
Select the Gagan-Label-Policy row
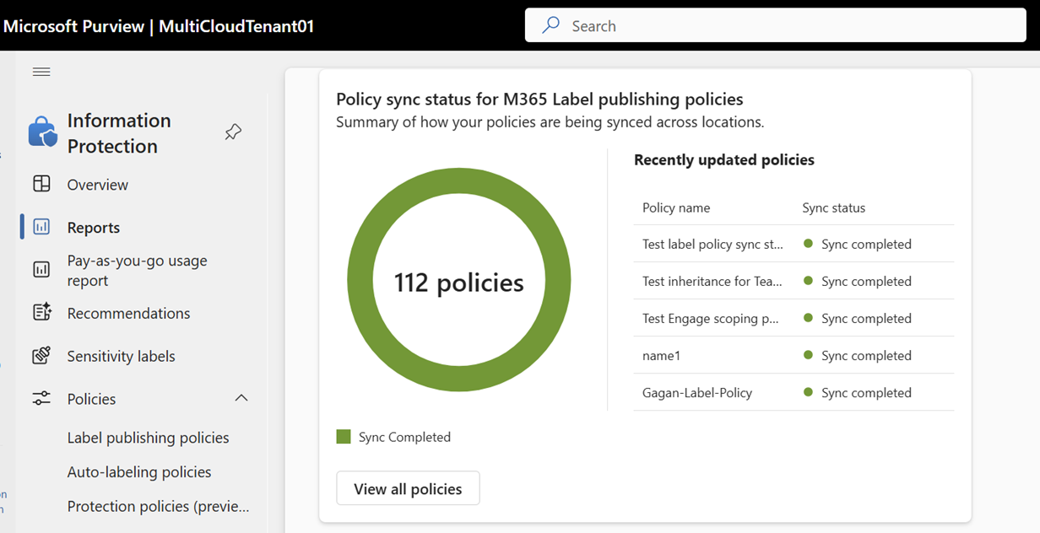[x=794, y=392]
